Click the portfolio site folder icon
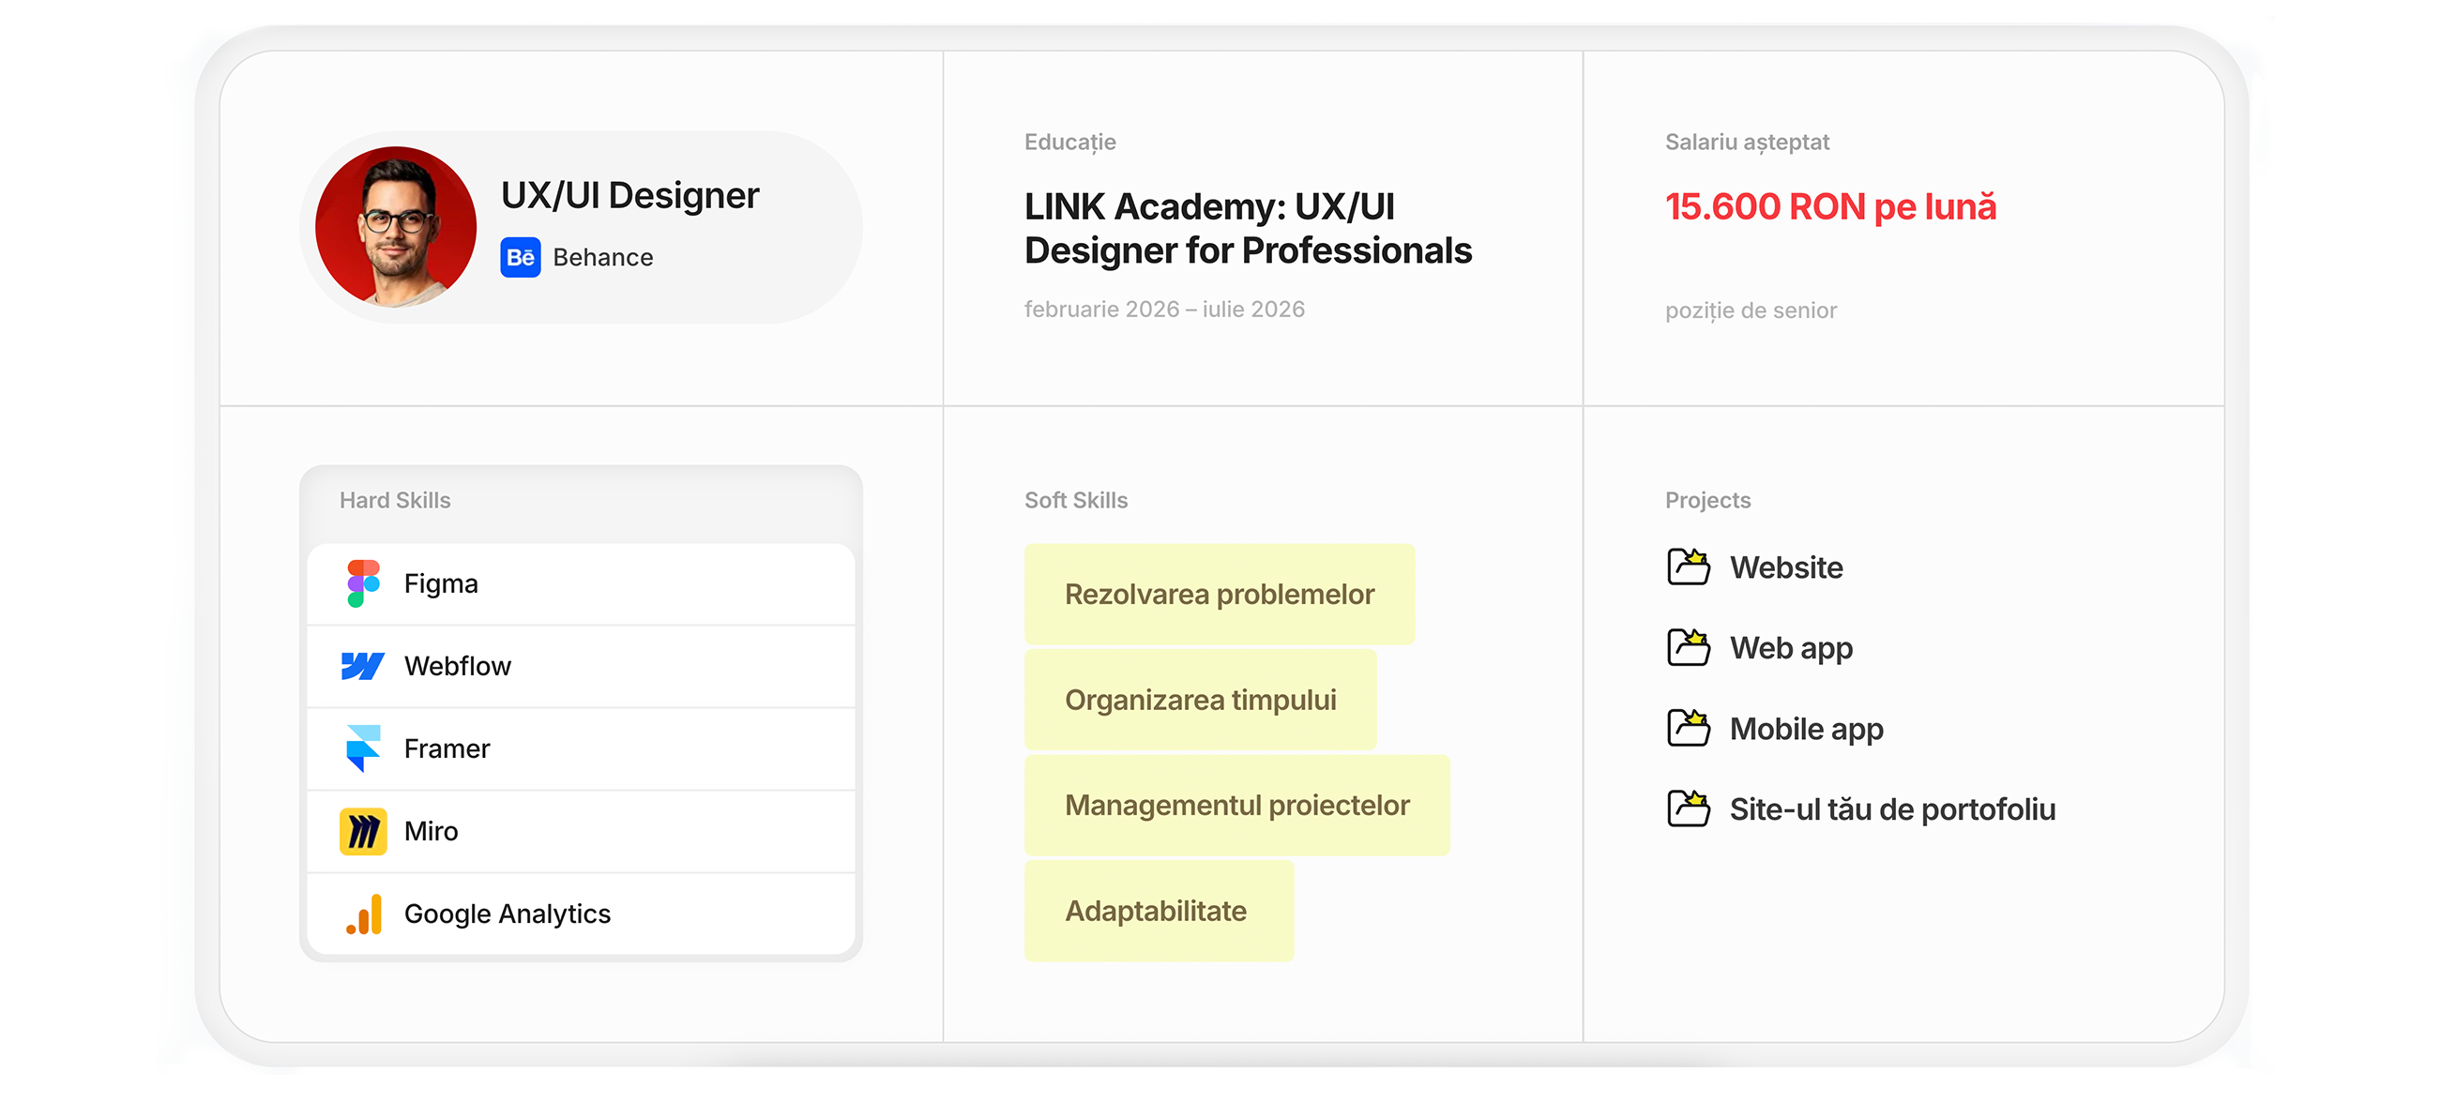This screenshot has height=1103, width=2441. pyautogui.click(x=1689, y=808)
